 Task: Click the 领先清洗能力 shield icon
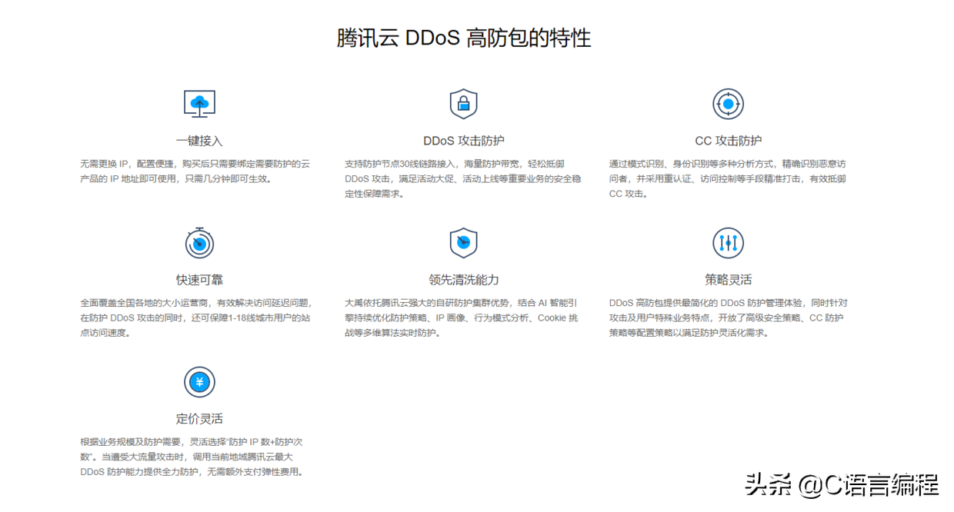click(x=463, y=243)
